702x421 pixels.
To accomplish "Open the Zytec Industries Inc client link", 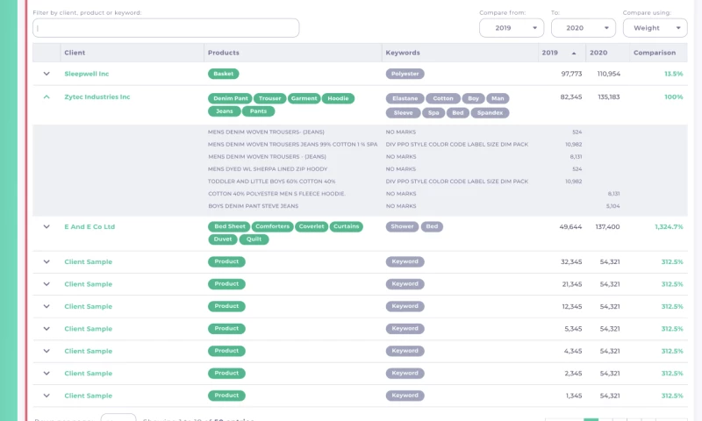I will point(97,97).
